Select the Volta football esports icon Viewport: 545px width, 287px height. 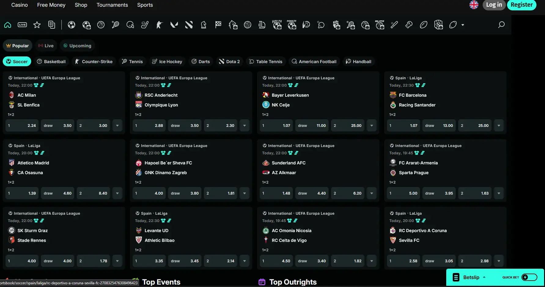pos(277,25)
